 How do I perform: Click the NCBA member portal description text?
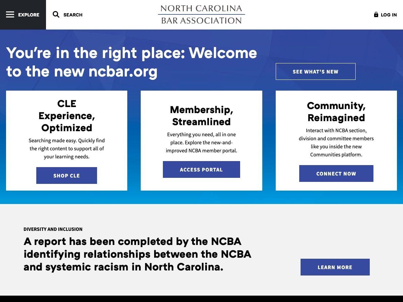(x=201, y=143)
